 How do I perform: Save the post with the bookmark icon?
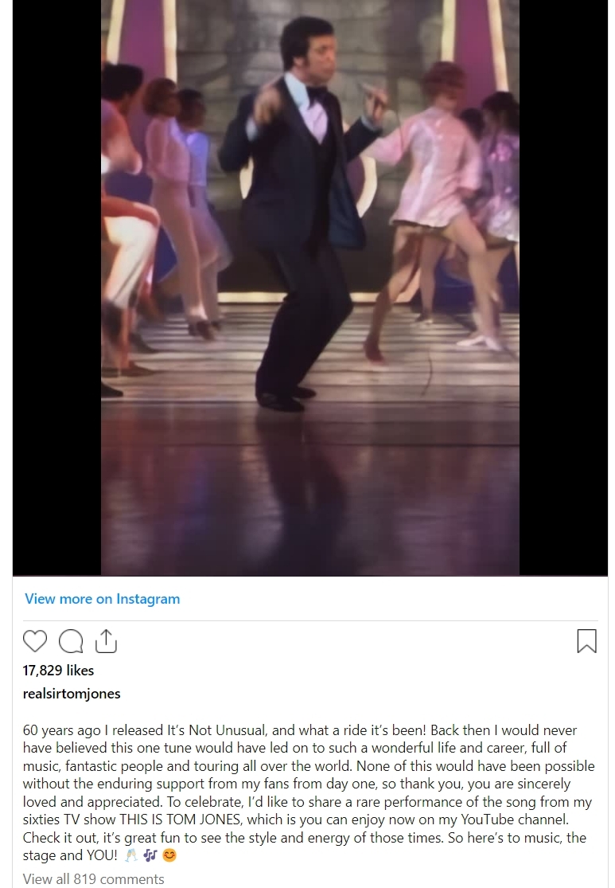point(586,641)
